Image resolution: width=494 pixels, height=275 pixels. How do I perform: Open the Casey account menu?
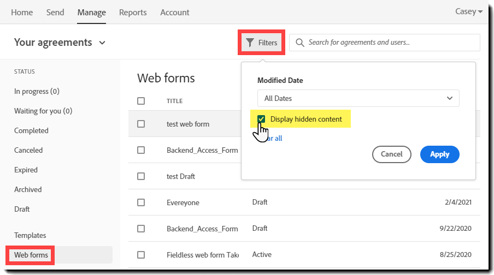point(469,12)
